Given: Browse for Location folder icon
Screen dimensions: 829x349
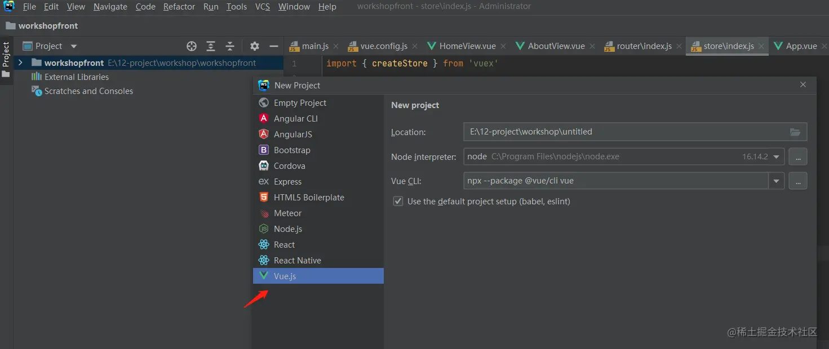Looking at the screenshot, I should [x=795, y=132].
